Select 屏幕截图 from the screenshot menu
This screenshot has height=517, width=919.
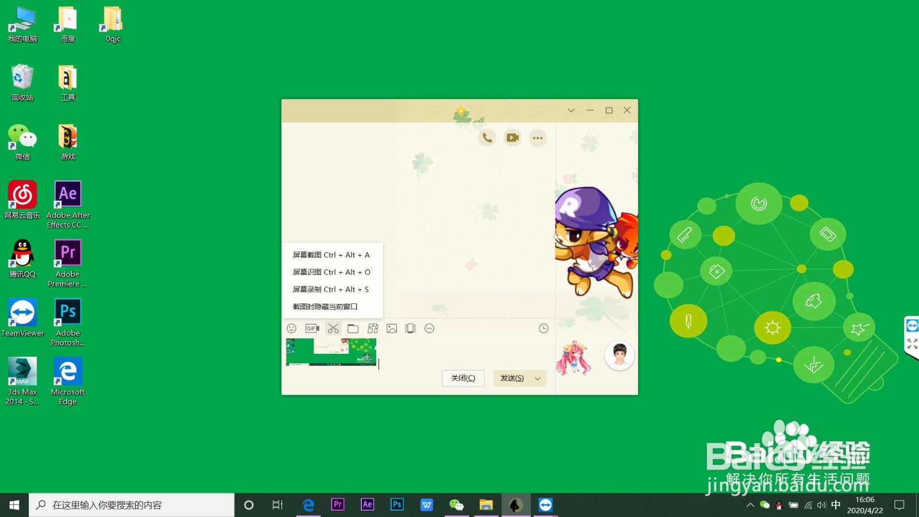pos(330,254)
